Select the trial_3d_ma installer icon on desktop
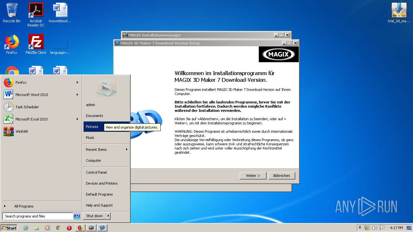This screenshot has width=413, height=232. click(x=399, y=13)
